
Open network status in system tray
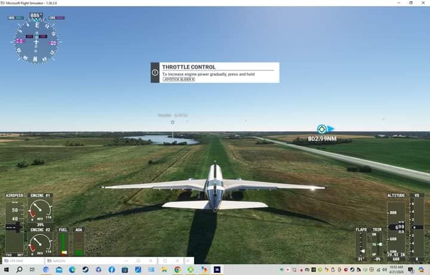pos(378,270)
